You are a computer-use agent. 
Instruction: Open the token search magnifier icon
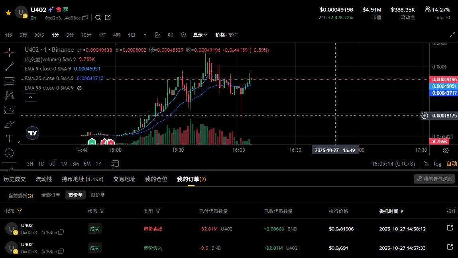coord(98,18)
